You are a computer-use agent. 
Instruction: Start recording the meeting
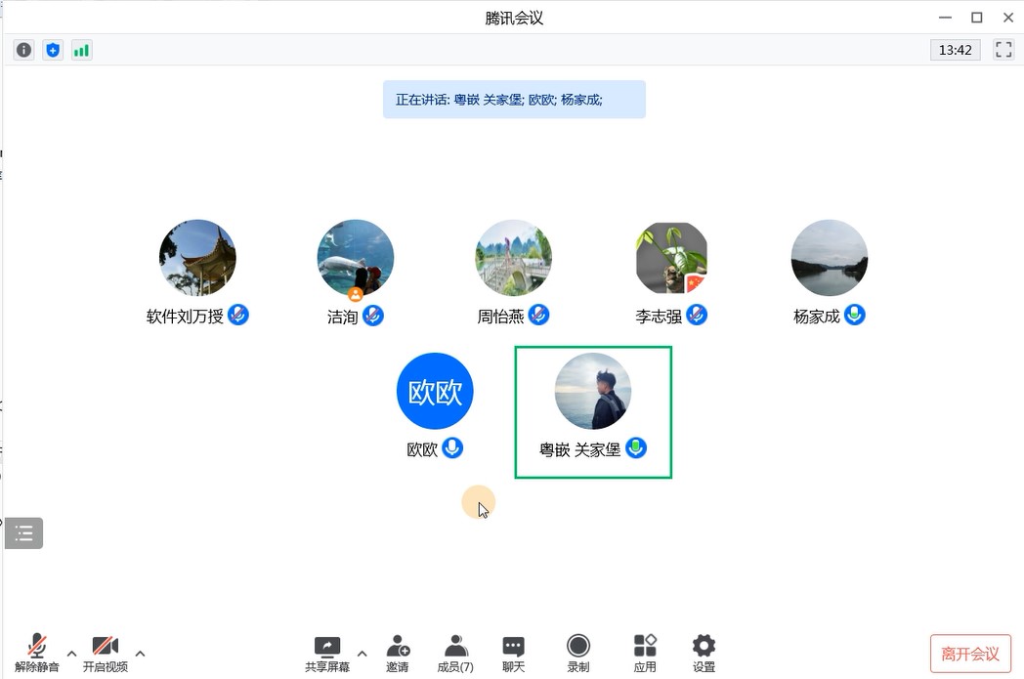click(x=578, y=653)
